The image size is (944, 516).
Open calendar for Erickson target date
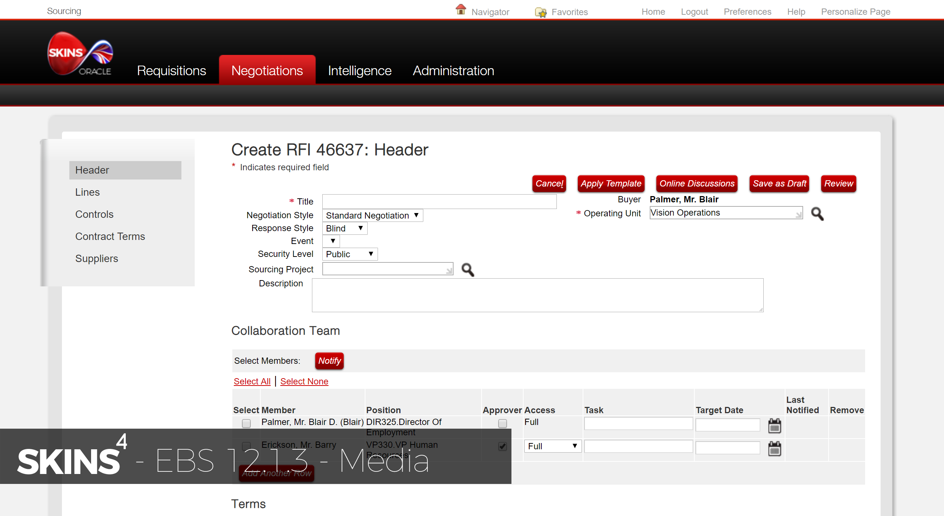[774, 449]
